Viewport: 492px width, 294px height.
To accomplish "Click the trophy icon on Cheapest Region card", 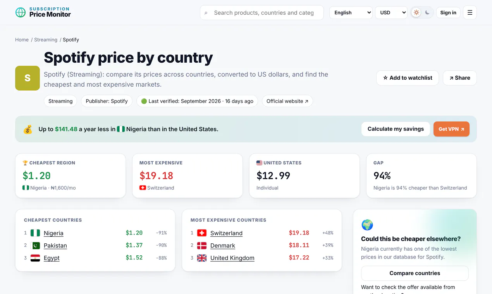I will (x=25, y=163).
